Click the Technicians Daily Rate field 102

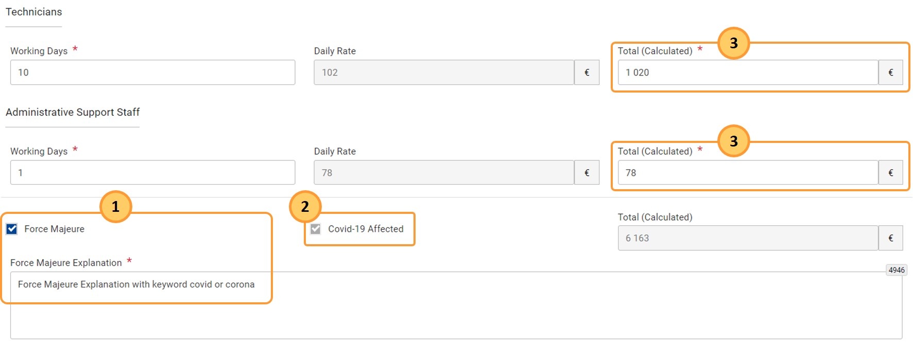[444, 72]
